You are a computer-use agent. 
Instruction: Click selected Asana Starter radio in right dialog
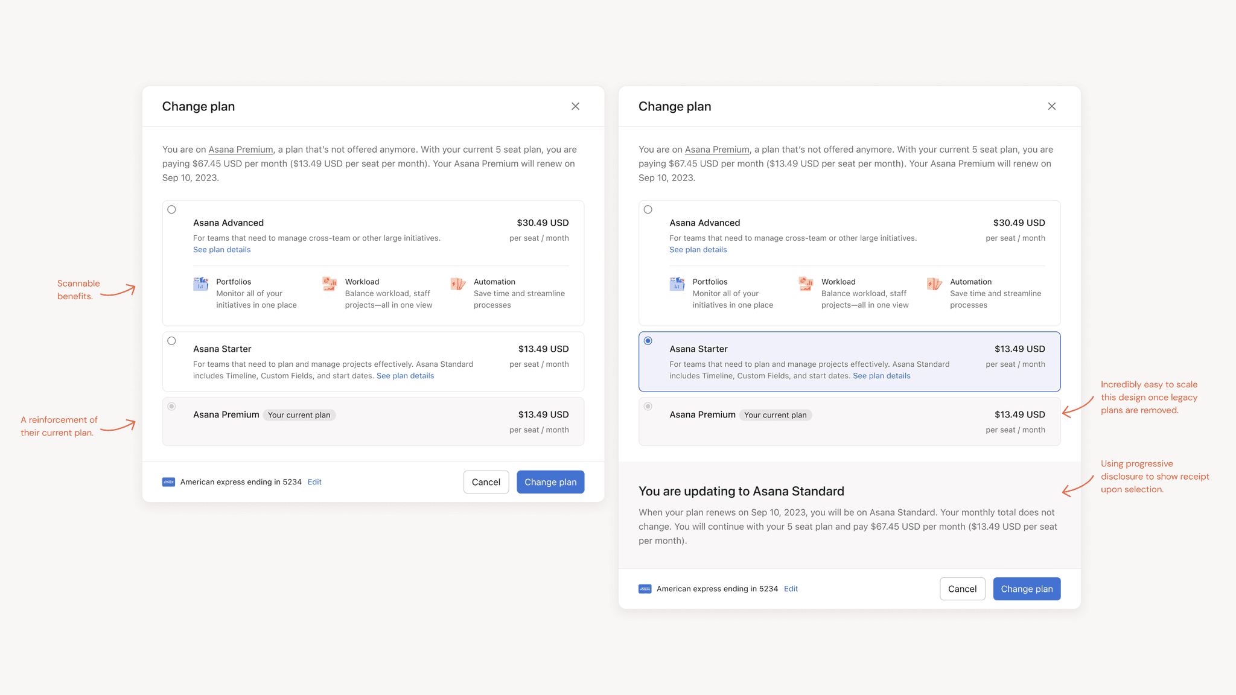point(648,341)
